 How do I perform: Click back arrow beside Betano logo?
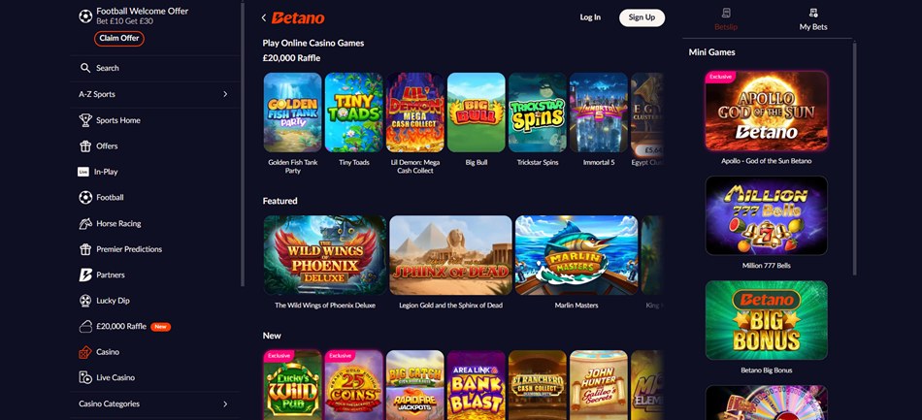(264, 17)
